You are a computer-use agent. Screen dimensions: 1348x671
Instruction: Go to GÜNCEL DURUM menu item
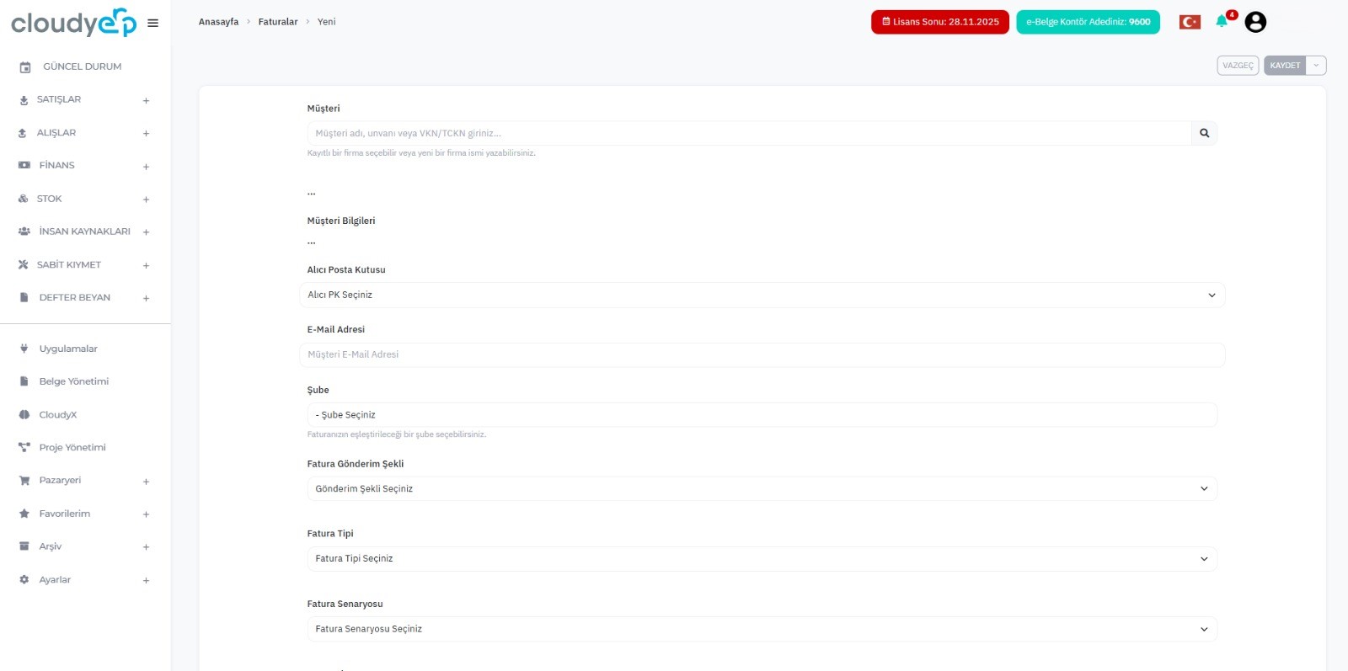[x=82, y=67]
